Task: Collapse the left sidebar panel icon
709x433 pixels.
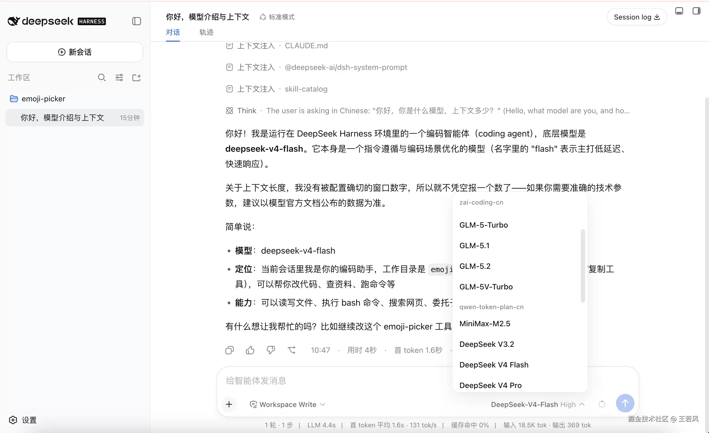Action: point(136,21)
